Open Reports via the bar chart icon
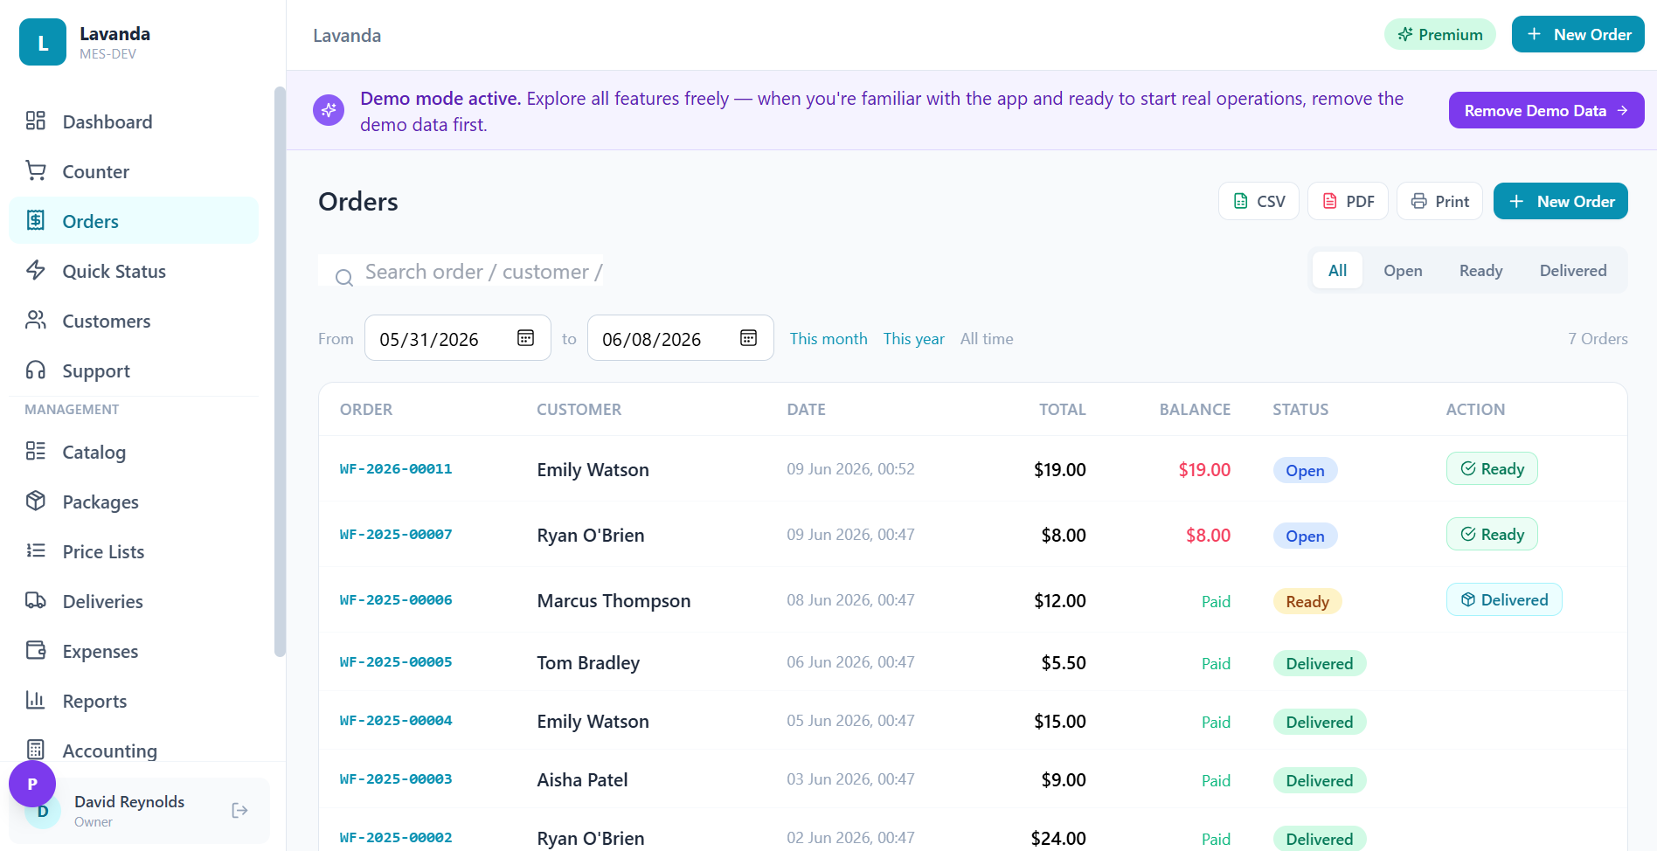1657x851 pixels. click(x=36, y=700)
